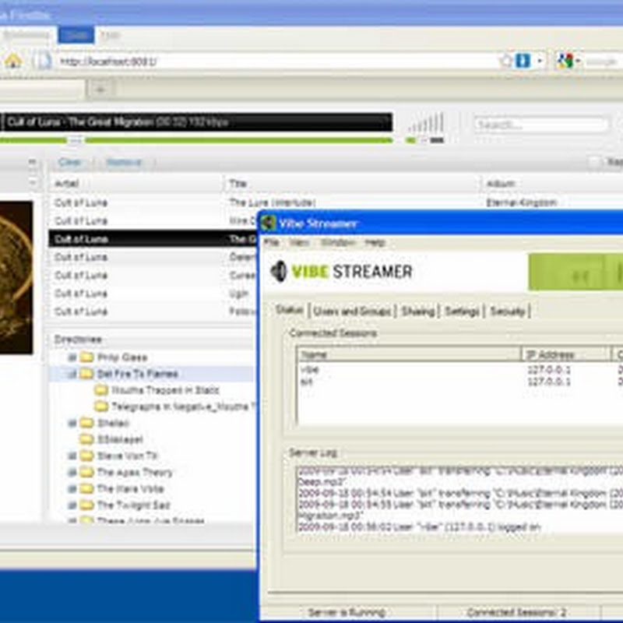This screenshot has height=623, width=623.
Task: Switch to the Security tab
Action: click(x=508, y=311)
